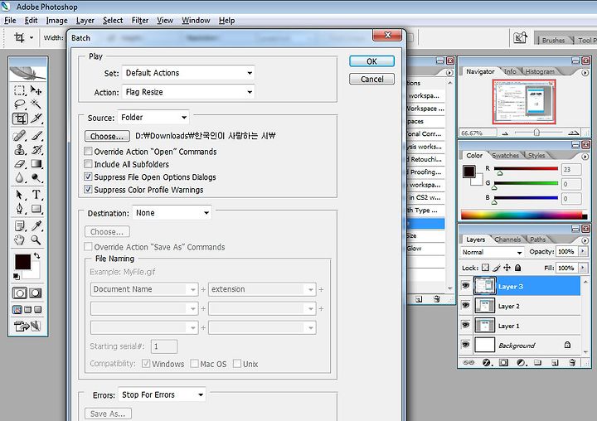Open the Opacity slider arrow

pyautogui.click(x=583, y=251)
